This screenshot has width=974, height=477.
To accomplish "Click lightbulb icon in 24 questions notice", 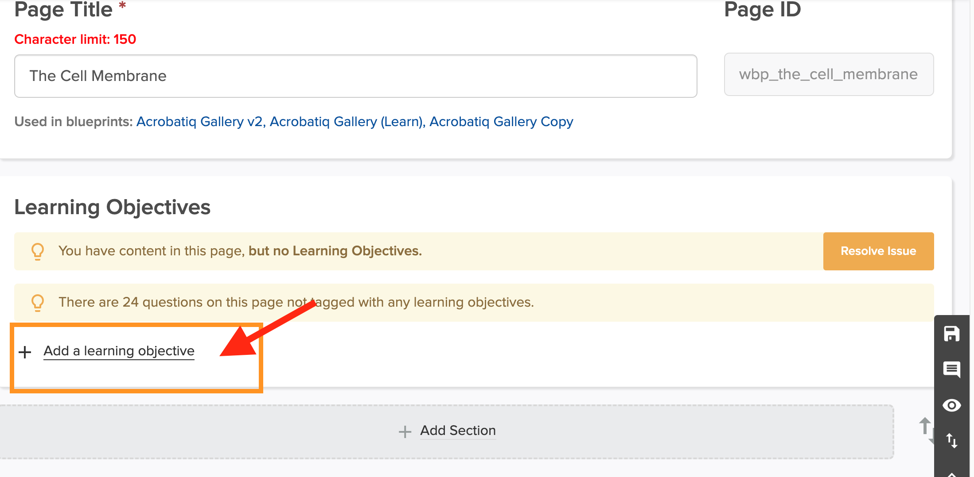I will coord(38,303).
